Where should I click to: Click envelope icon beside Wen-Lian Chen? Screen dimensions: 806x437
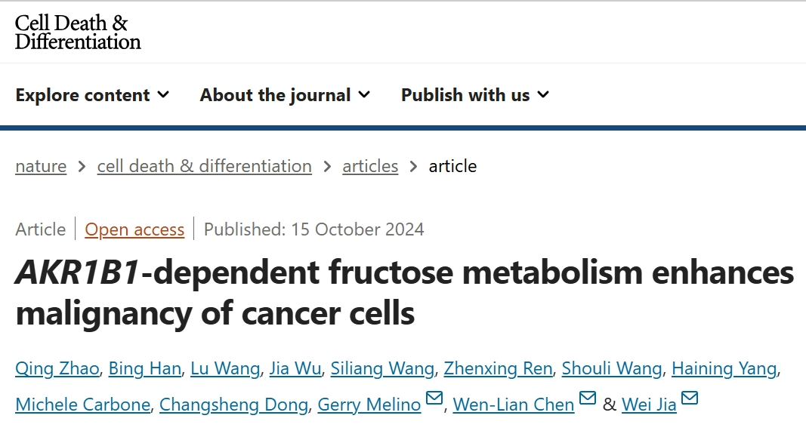click(x=588, y=398)
